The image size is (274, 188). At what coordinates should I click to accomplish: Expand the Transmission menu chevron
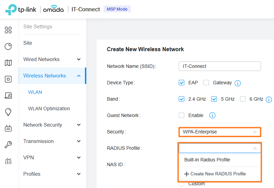79,141
